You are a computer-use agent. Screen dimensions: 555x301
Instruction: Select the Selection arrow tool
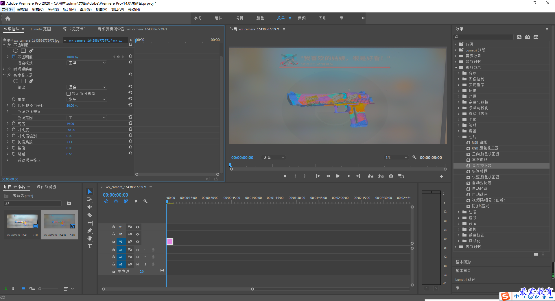click(90, 192)
